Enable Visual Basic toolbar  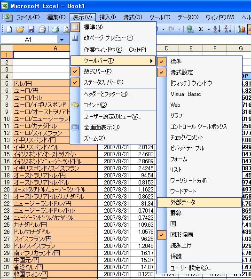point(199,94)
